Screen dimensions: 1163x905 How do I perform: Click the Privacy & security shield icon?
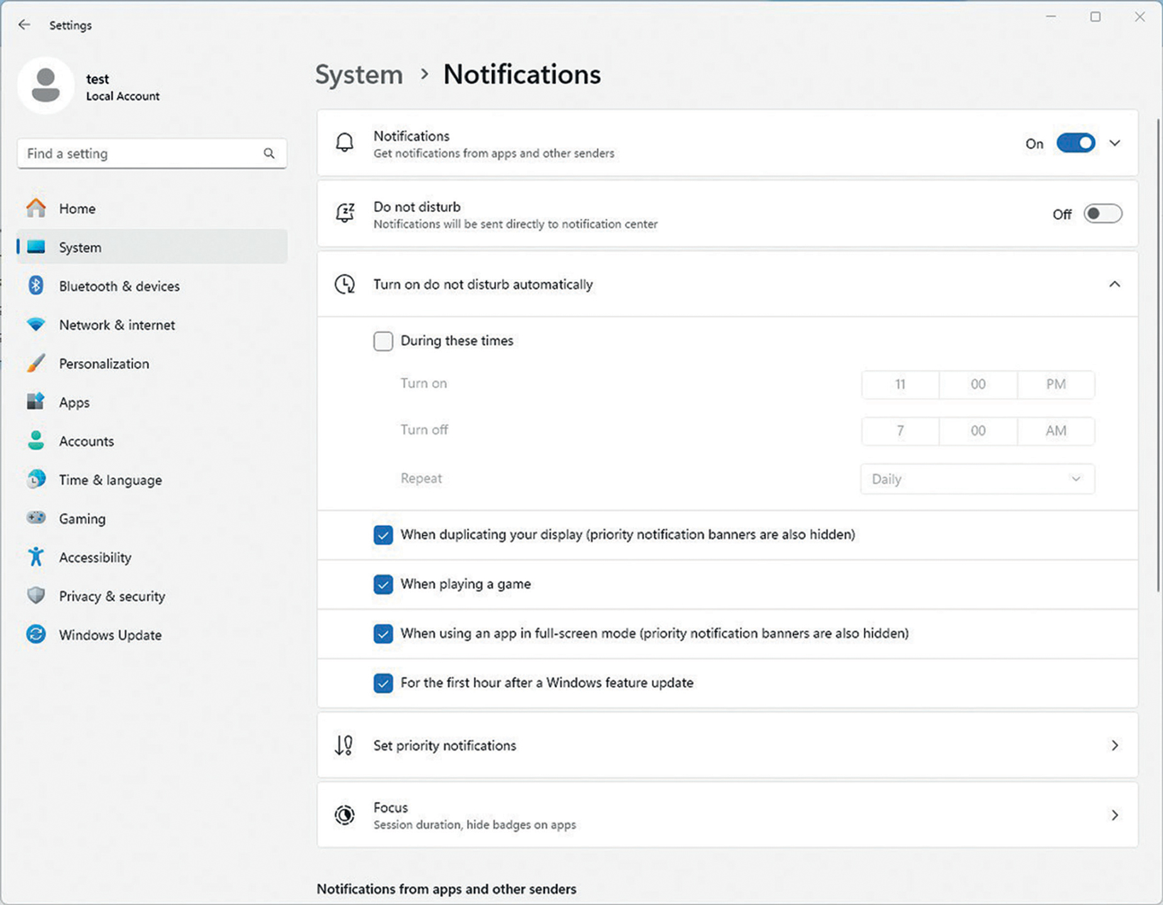tap(36, 596)
